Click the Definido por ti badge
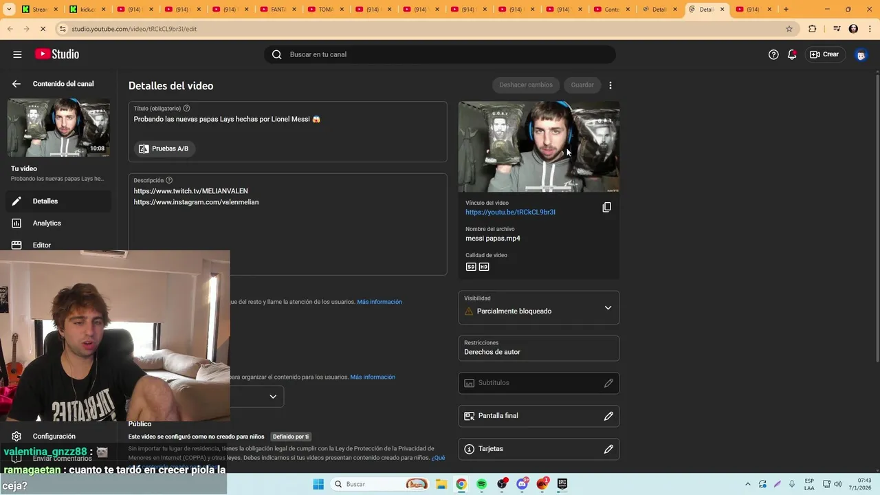Image resolution: width=880 pixels, height=495 pixels. tap(291, 437)
